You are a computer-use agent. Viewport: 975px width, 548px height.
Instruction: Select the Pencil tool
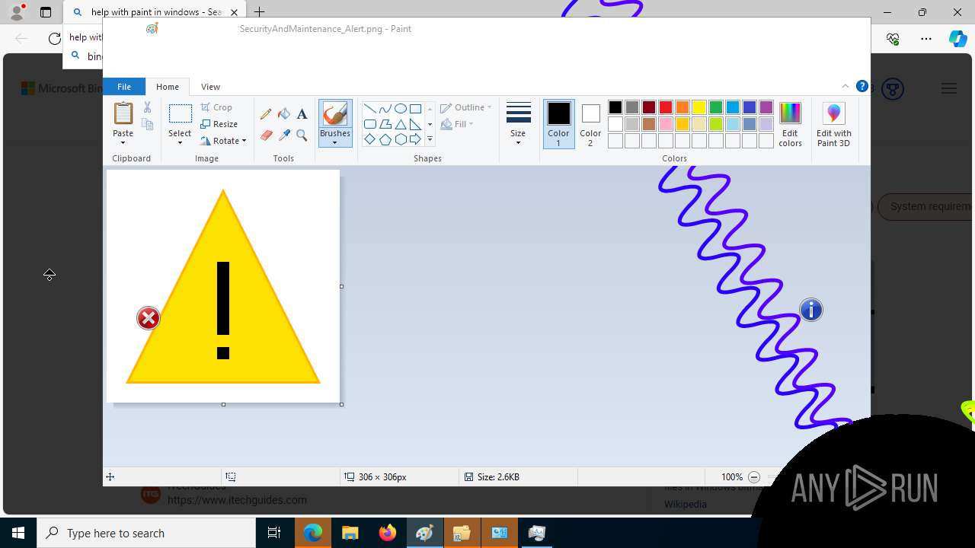pyautogui.click(x=266, y=114)
